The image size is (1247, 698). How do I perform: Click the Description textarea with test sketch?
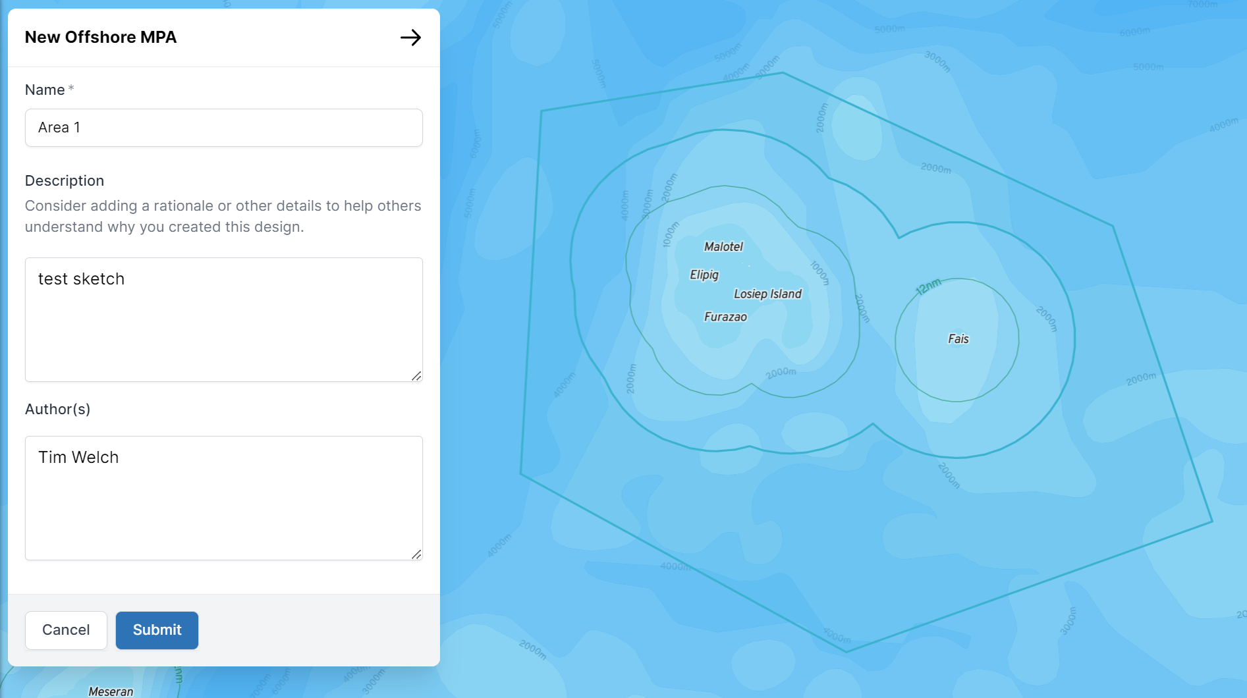point(224,319)
